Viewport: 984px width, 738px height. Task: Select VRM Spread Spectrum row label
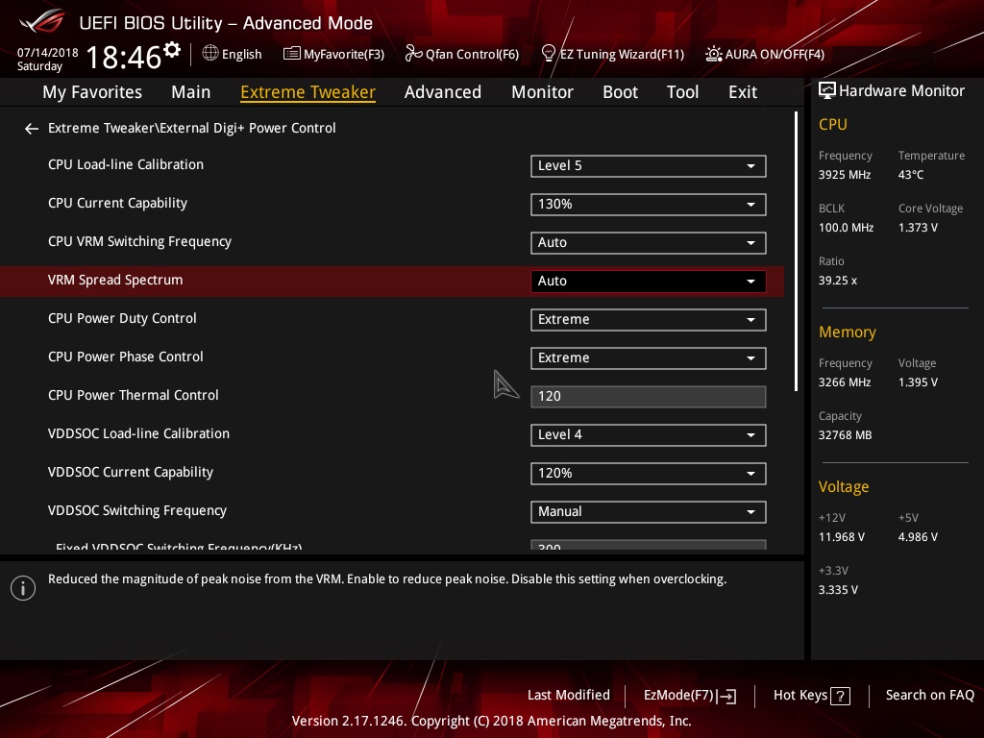(115, 280)
